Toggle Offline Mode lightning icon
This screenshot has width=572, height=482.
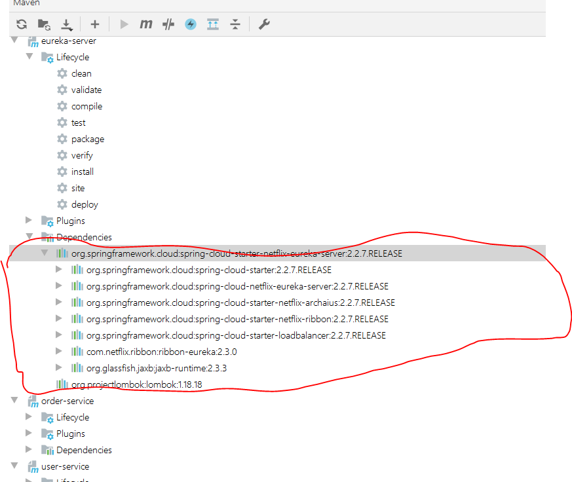(191, 24)
